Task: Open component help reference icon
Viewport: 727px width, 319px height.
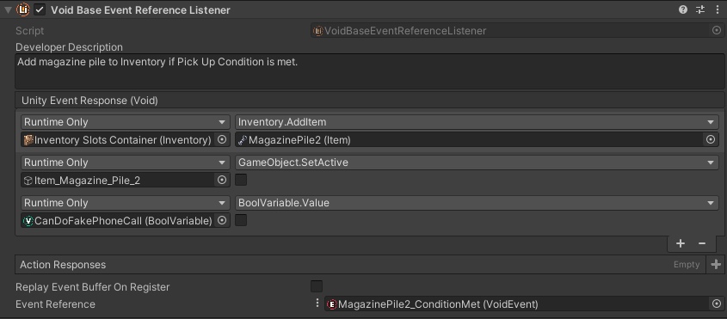Action: tap(682, 9)
